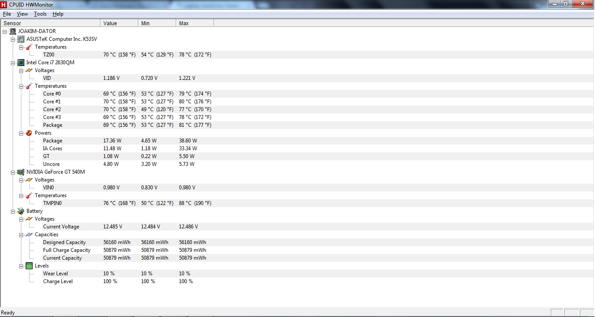Collapse the NVIDIA Voltages group
Image resolution: width=596 pixels, height=317 pixels.
(21, 180)
